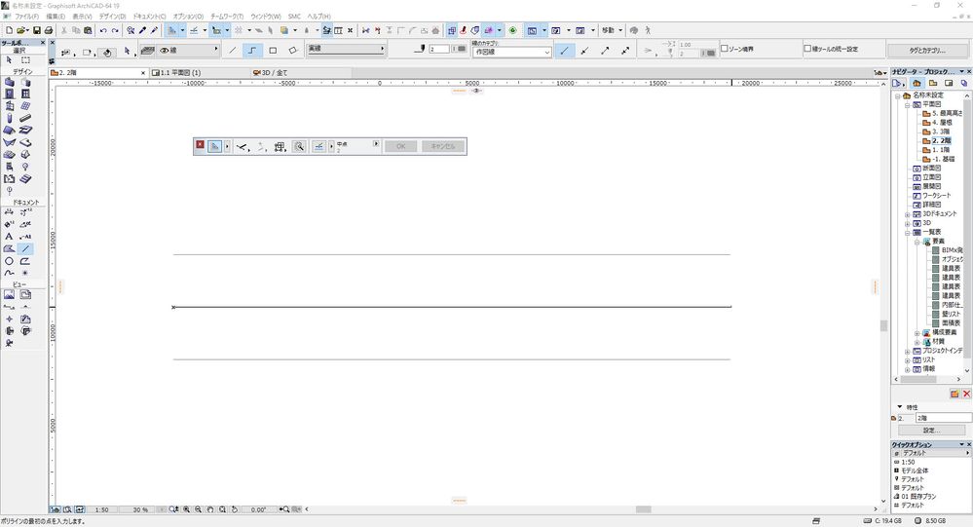Select the Polyline tool in the toolbox
The image size is (973, 527).
[x=25, y=261]
